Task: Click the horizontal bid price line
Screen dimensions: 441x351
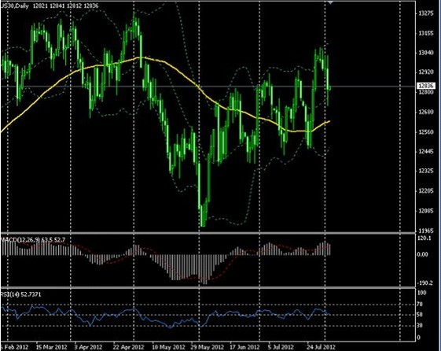Action: (208, 86)
